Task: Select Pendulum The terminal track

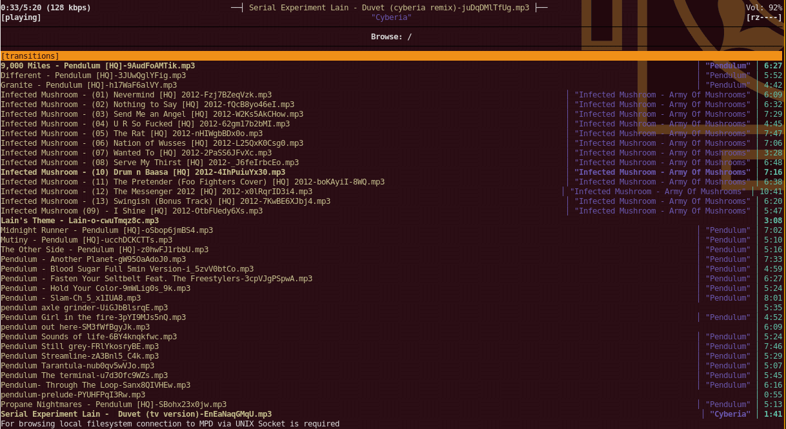Action: click(392, 375)
